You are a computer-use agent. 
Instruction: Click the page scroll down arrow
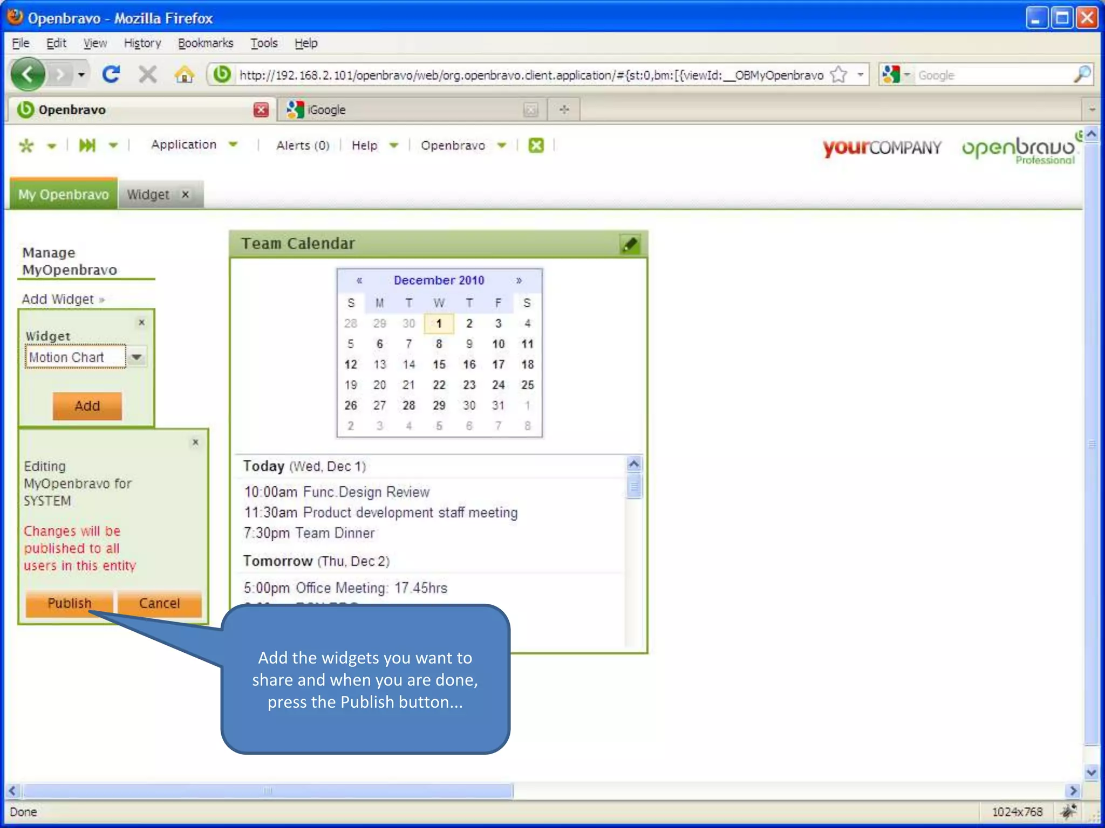1092,772
